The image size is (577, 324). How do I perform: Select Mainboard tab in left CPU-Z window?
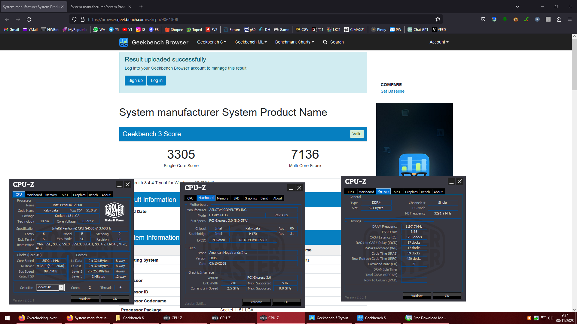click(x=34, y=195)
